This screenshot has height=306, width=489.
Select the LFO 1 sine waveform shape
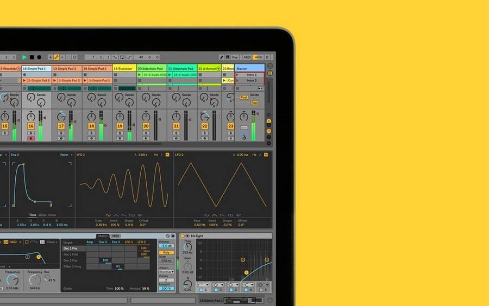[108, 215]
